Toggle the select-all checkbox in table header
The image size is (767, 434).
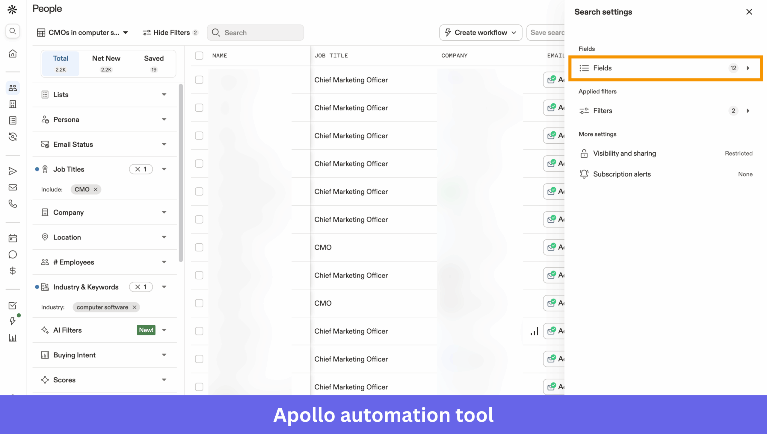point(199,56)
